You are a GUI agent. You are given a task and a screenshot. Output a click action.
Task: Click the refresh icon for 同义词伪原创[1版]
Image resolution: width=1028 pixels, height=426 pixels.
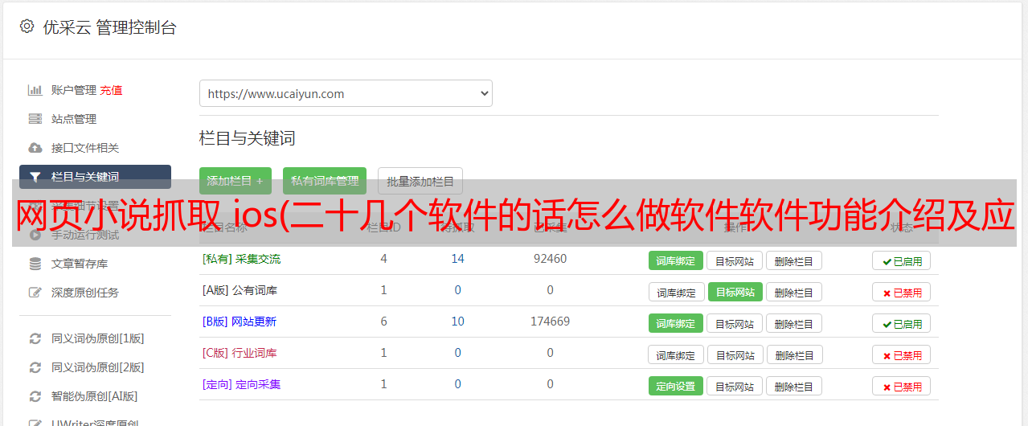click(x=35, y=338)
